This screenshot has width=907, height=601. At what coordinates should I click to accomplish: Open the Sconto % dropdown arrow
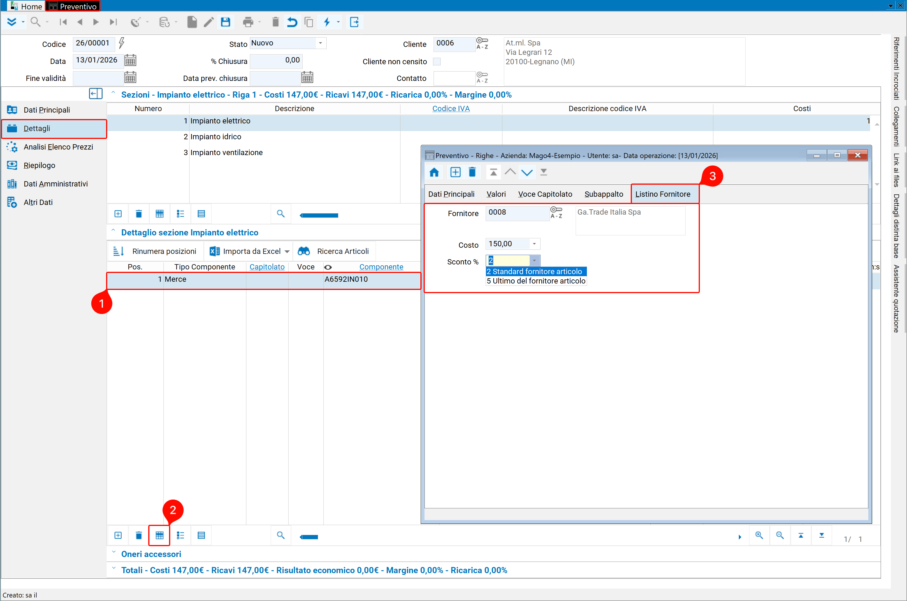click(534, 261)
